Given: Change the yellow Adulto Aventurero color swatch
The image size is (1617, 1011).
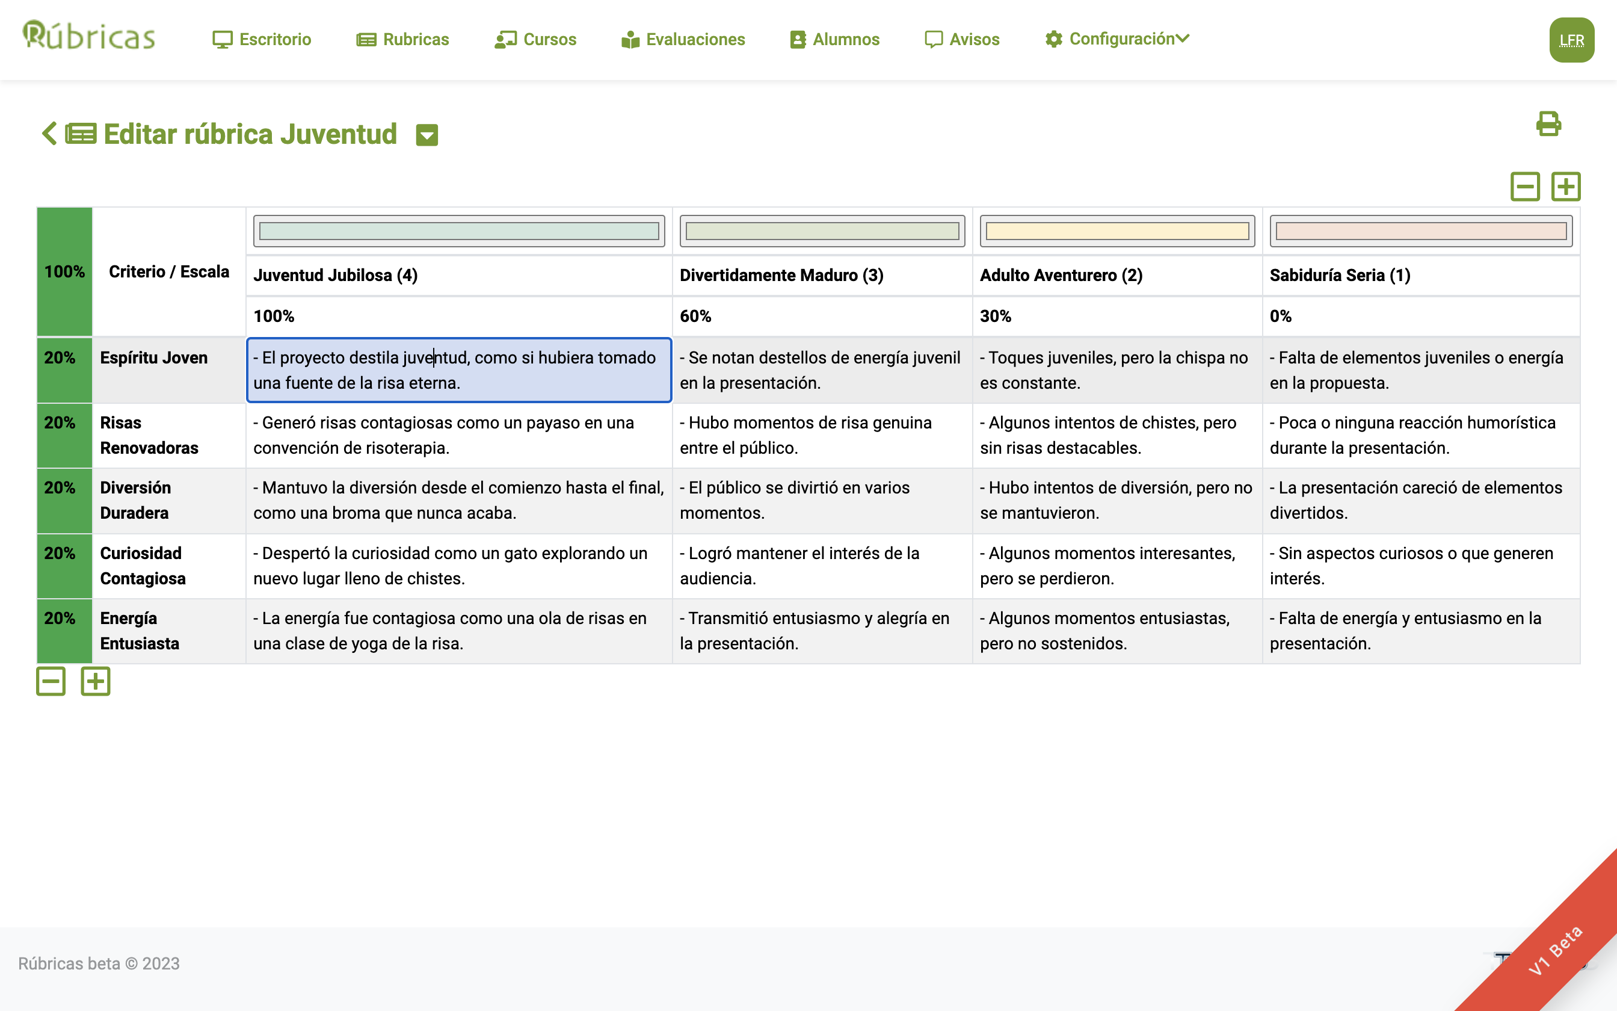Looking at the screenshot, I should (x=1117, y=231).
